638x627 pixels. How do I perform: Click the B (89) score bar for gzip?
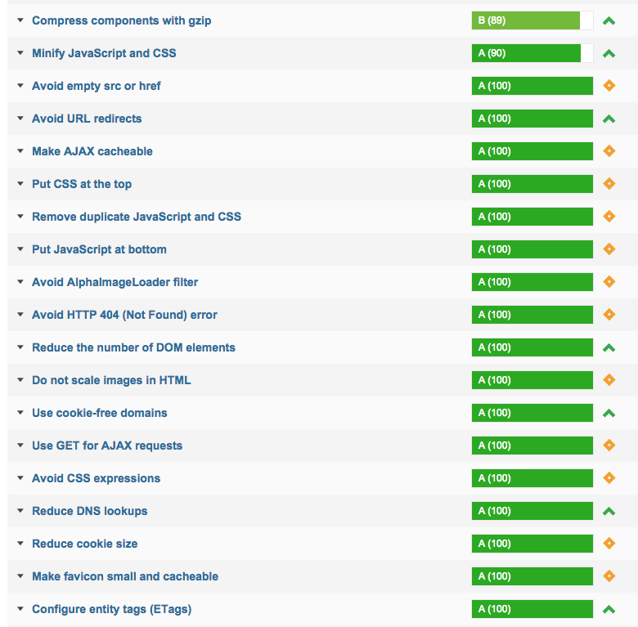coord(532,20)
